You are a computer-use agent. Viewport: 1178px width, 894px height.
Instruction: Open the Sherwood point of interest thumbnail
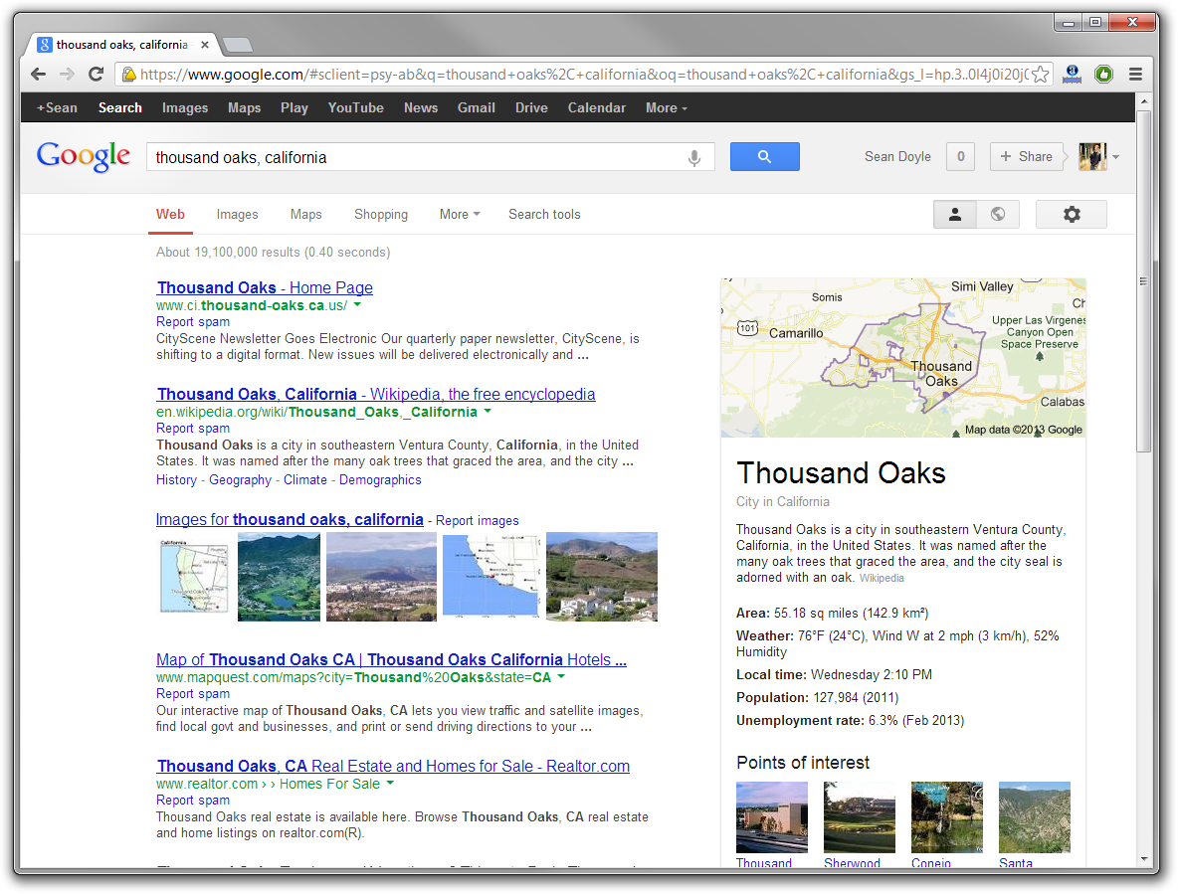pos(860,817)
